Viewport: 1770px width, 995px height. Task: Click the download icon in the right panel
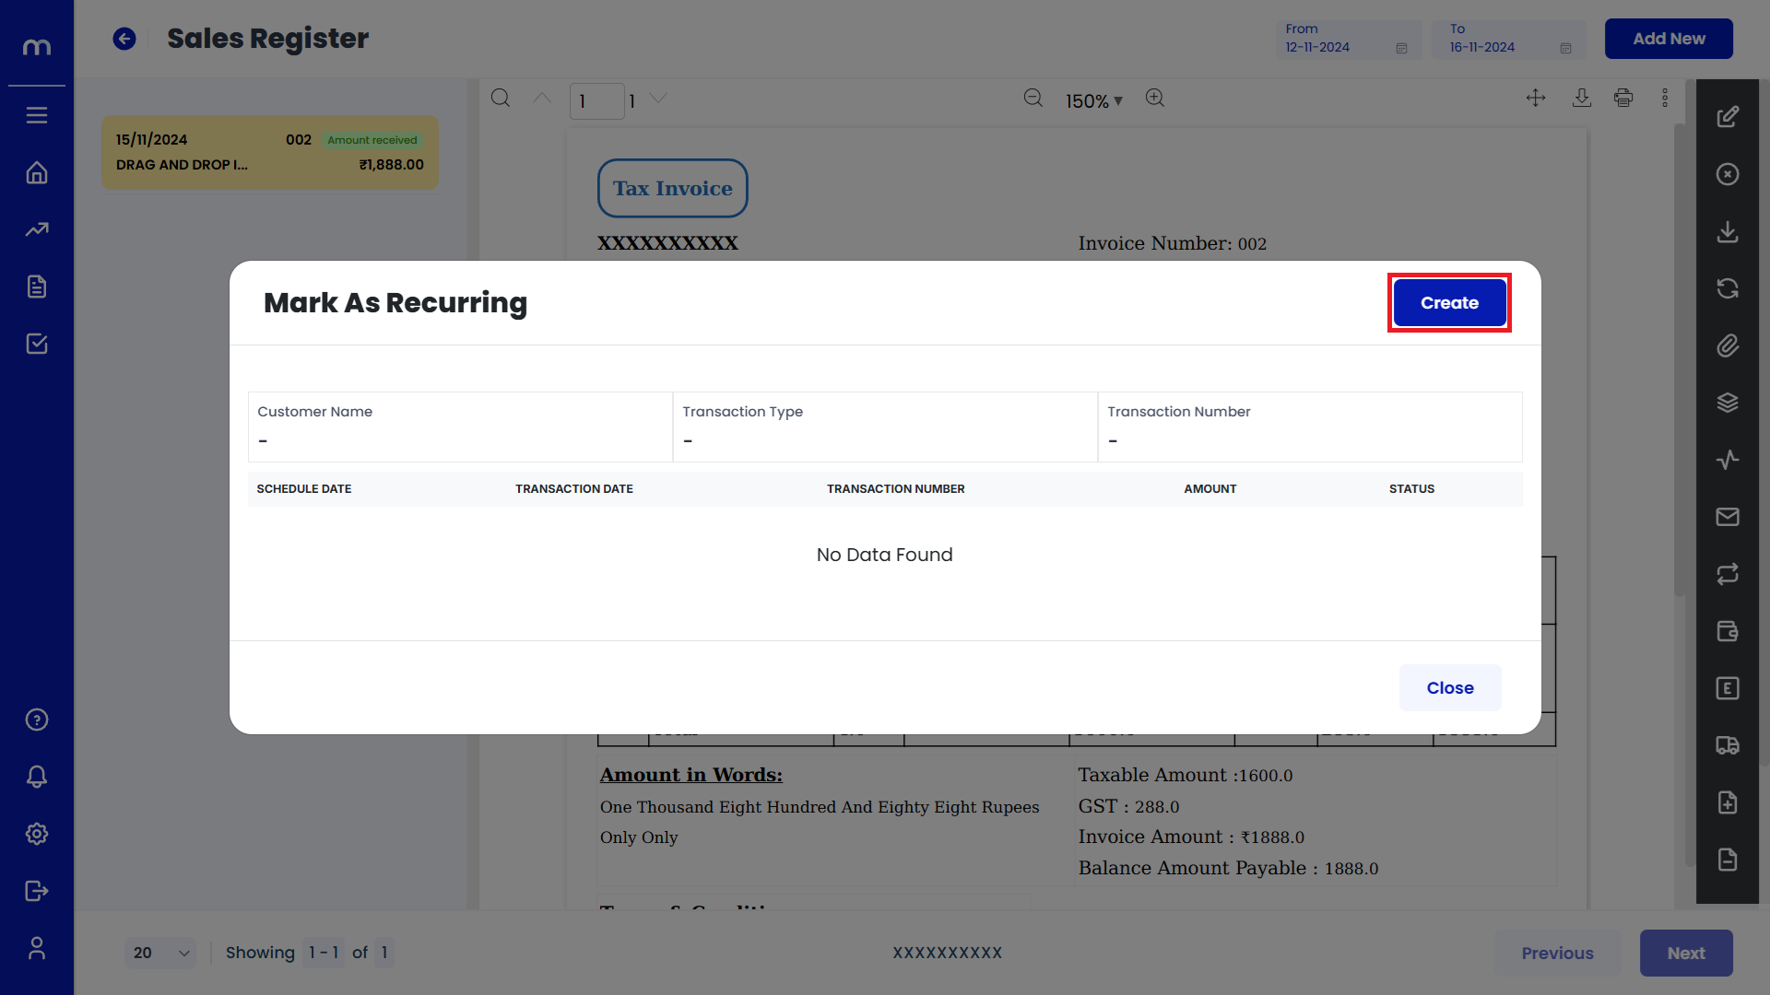(x=1728, y=231)
